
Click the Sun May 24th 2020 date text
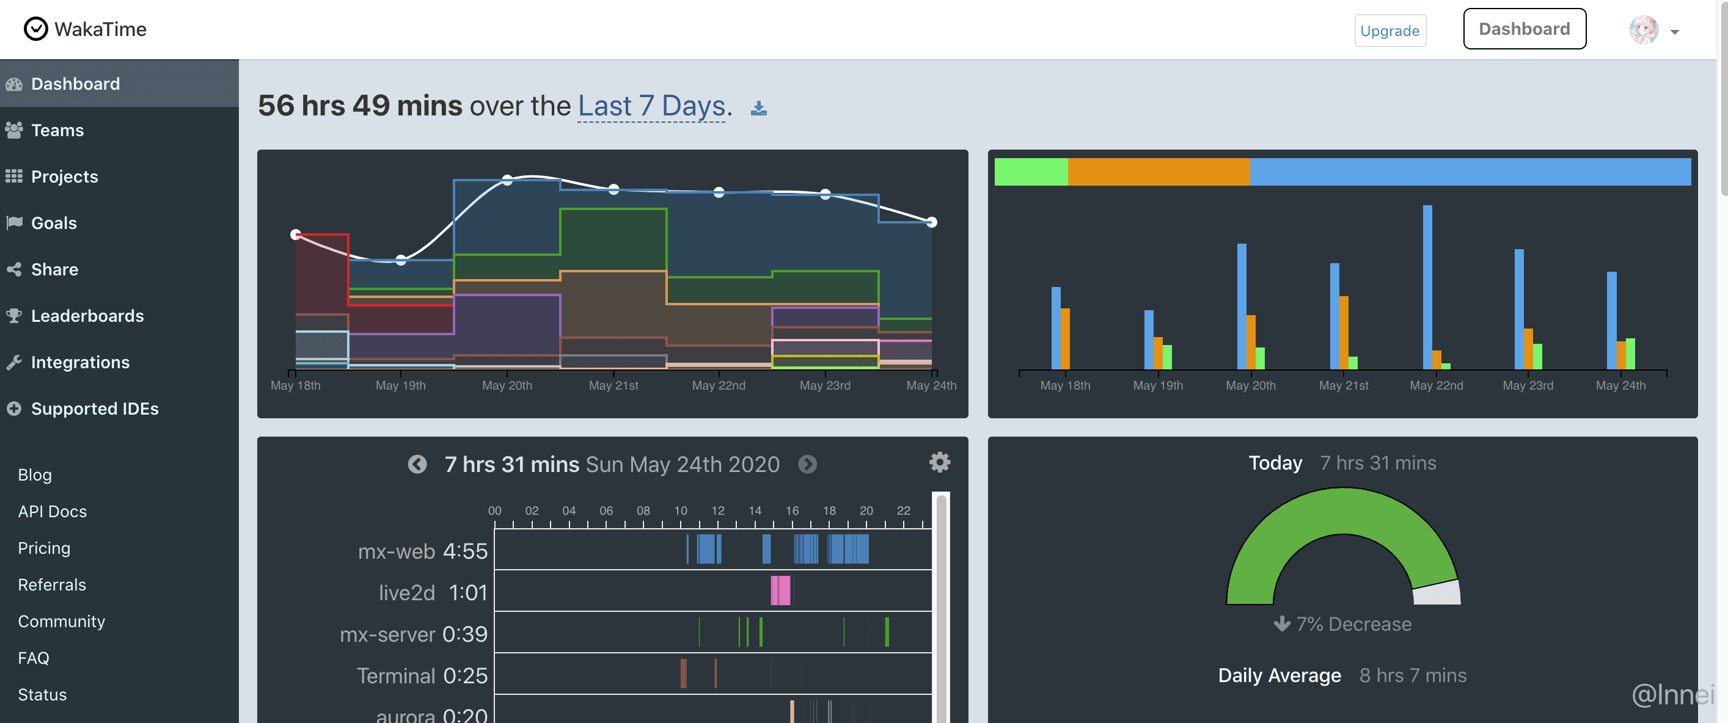682,464
